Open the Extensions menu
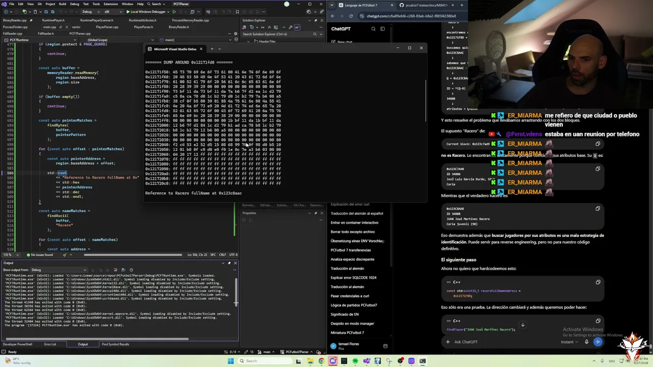653x367 pixels. pyautogui.click(x=110, y=4)
